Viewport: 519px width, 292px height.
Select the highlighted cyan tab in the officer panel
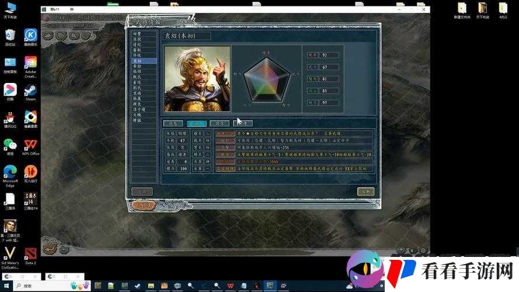pos(197,123)
